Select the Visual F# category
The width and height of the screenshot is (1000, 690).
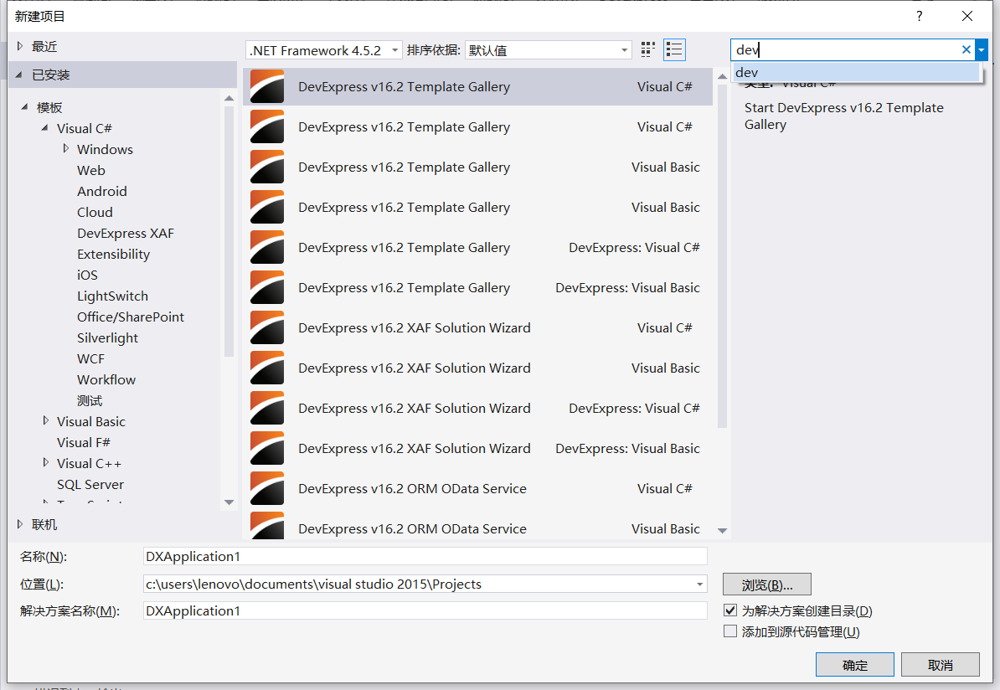pos(84,443)
